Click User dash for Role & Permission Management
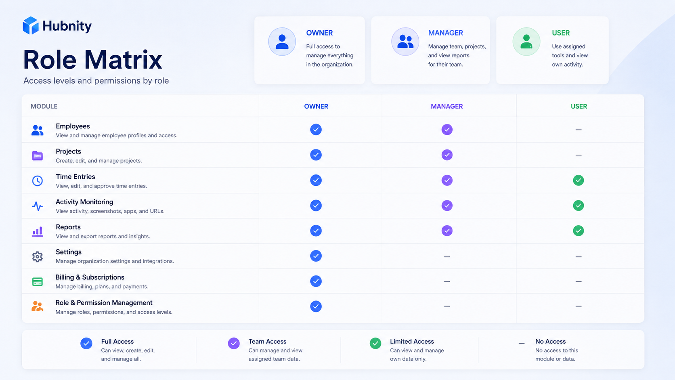The image size is (675, 380). pos(579,307)
